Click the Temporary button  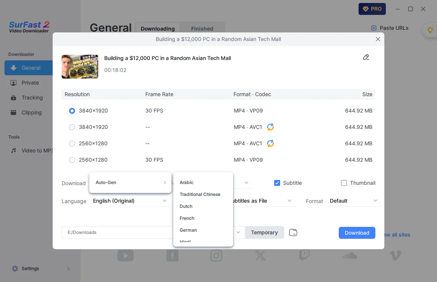264,232
